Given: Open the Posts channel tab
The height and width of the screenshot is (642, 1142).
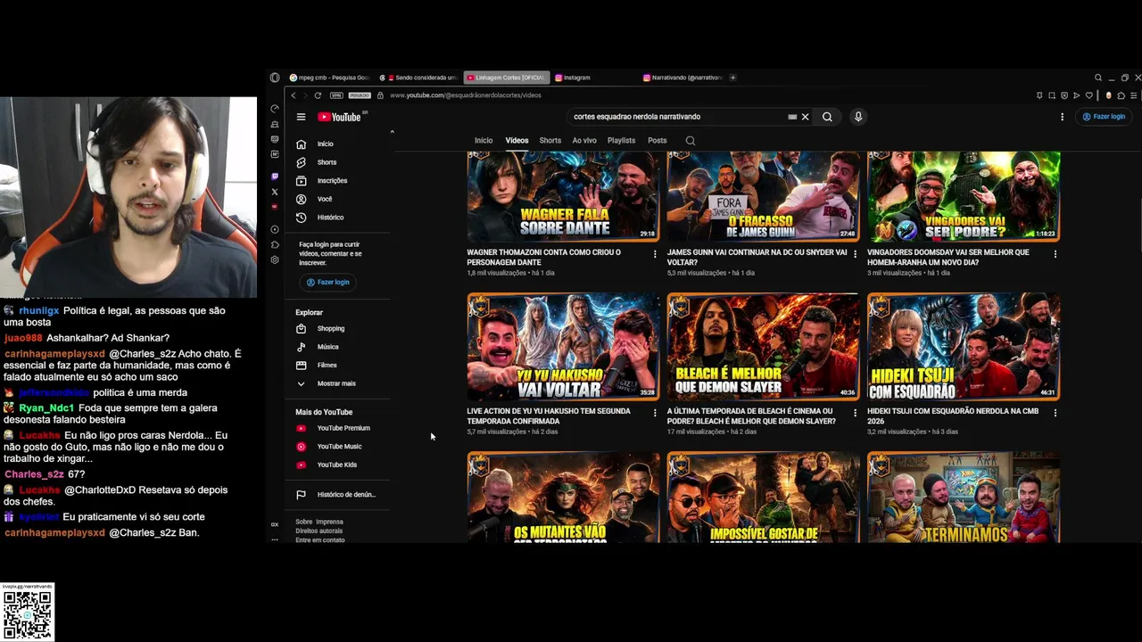Looking at the screenshot, I should [x=658, y=140].
